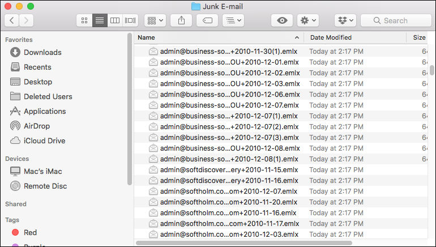Image resolution: width=436 pixels, height=247 pixels.
Task: Click the forward navigation arrow
Action: 26,20
